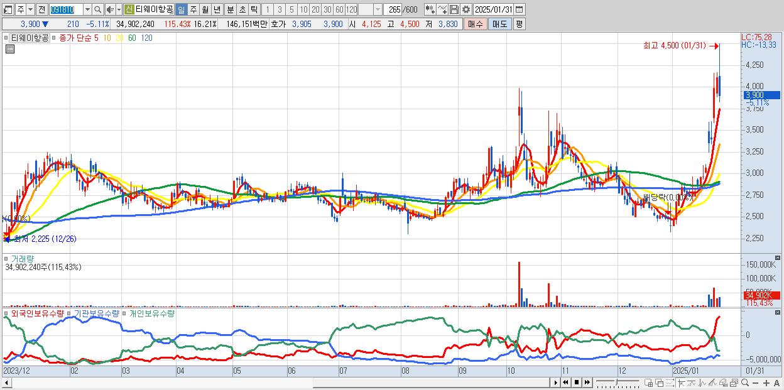Toggle the 개인보유수량 indicator marker

coord(124,313)
